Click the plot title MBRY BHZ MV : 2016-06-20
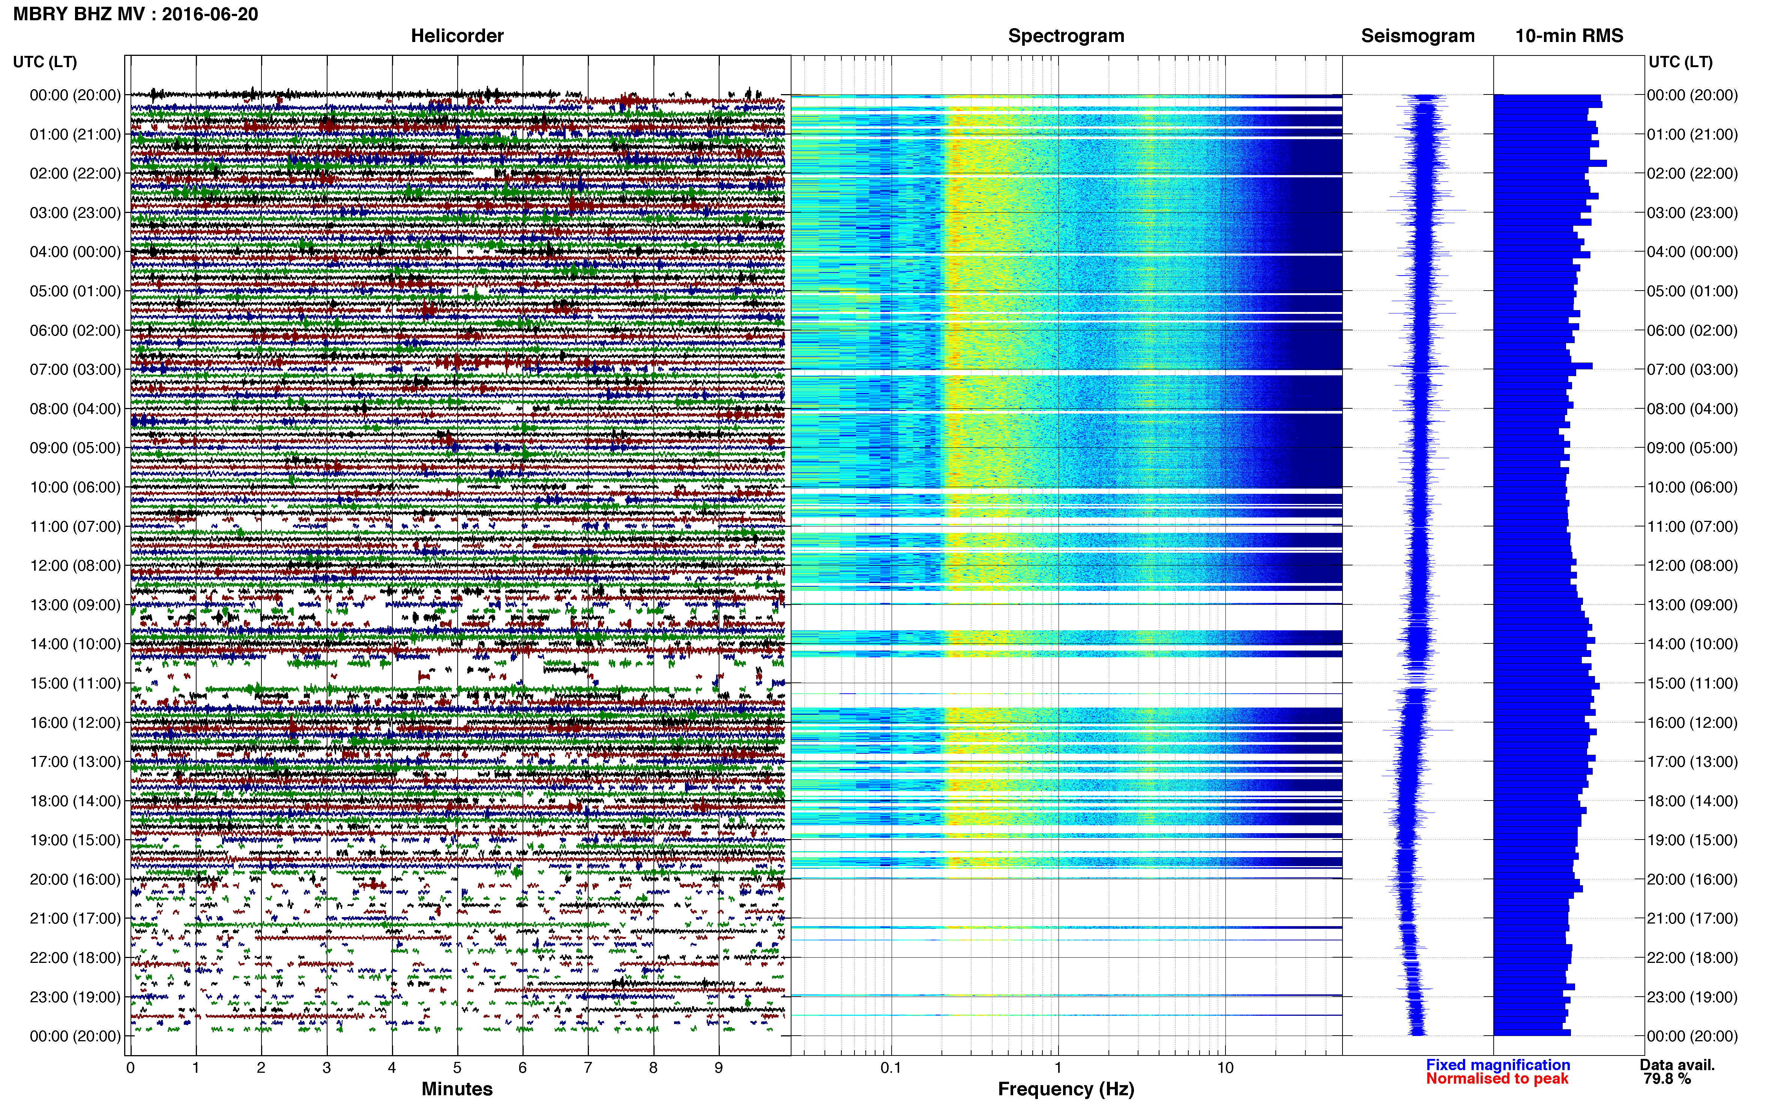1778x1111 pixels. coord(135,14)
